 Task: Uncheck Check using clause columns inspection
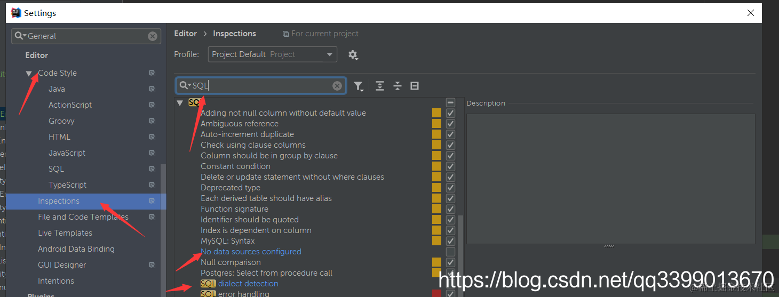pos(450,145)
